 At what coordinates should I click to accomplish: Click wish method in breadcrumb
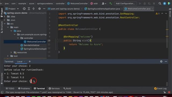[x=94, y=4]
